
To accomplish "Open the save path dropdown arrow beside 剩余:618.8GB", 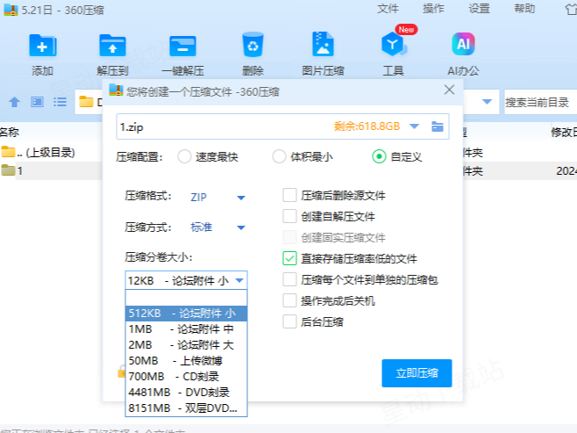I will (x=415, y=126).
